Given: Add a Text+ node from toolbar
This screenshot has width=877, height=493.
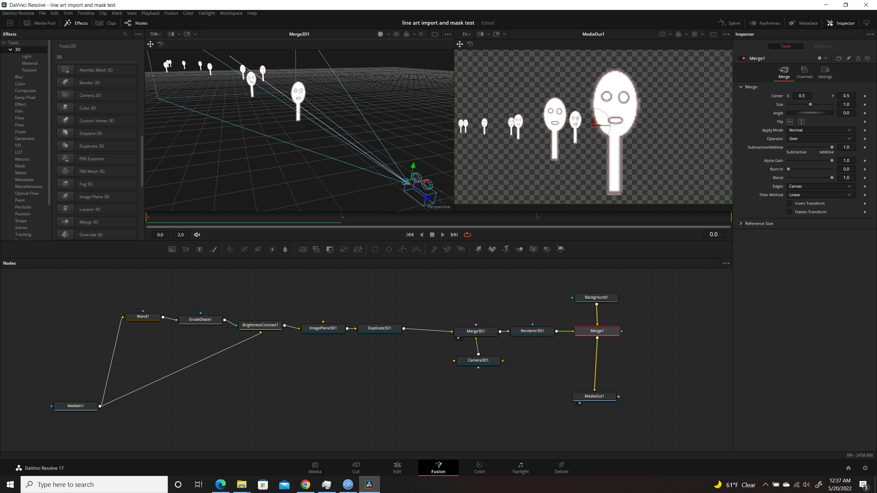Looking at the screenshot, I should 199,249.
